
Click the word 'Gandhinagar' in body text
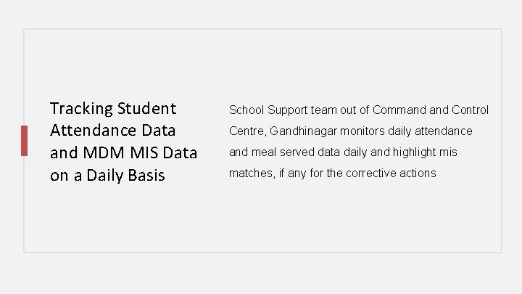(x=303, y=131)
